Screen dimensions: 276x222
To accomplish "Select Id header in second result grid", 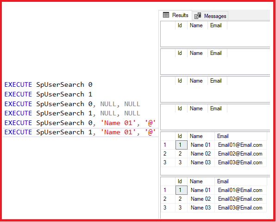I will tap(181, 53).
